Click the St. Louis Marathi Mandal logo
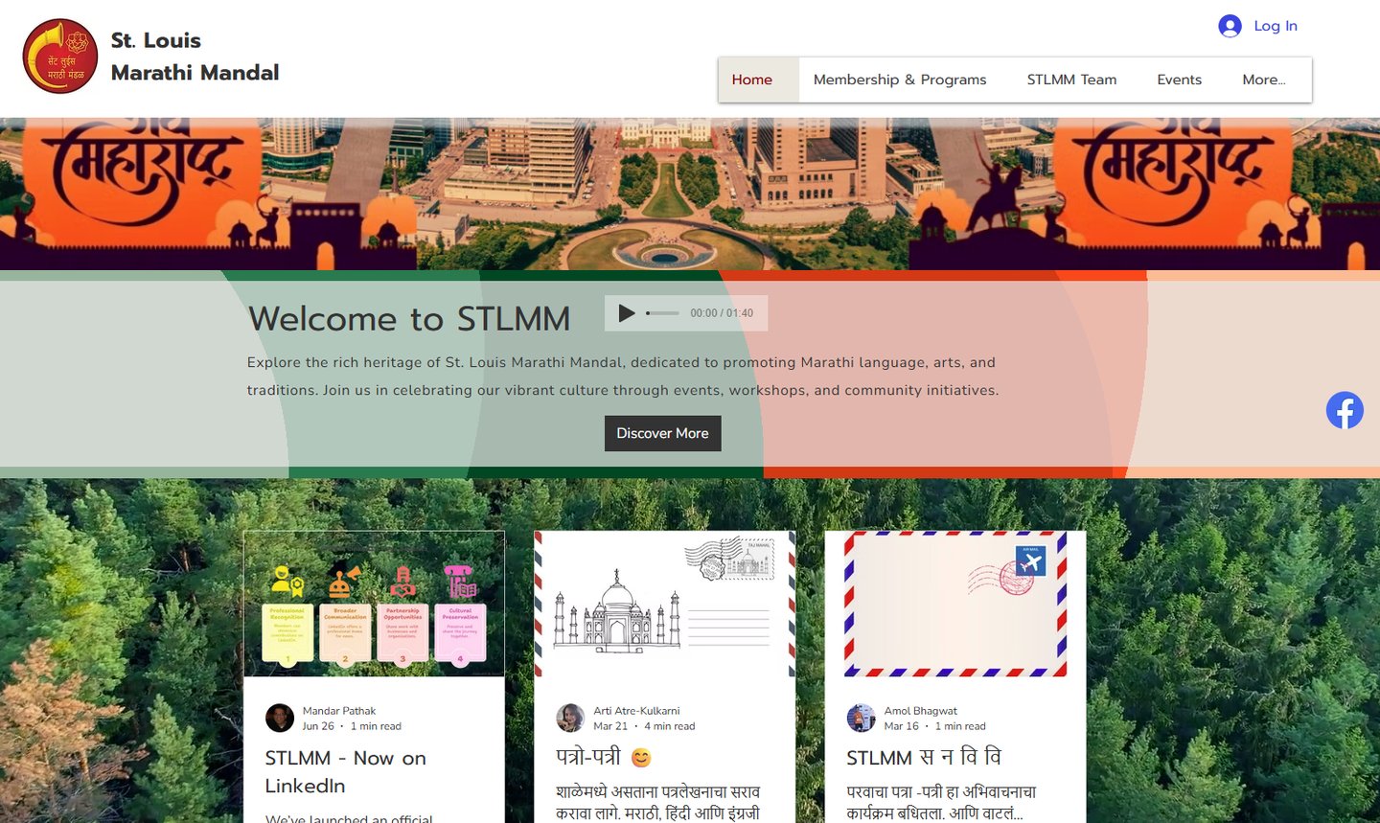The height and width of the screenshot is (823, 1380). [60, 57]
